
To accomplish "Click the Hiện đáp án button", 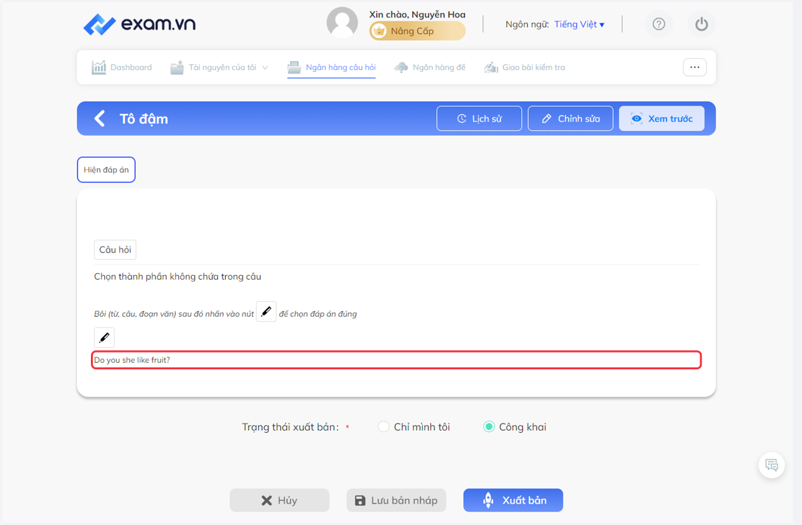I will [x=106, y=170].
